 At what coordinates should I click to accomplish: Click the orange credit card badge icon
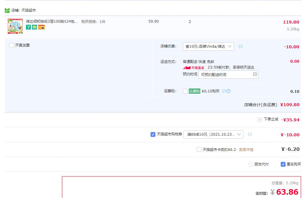(41, 27)
